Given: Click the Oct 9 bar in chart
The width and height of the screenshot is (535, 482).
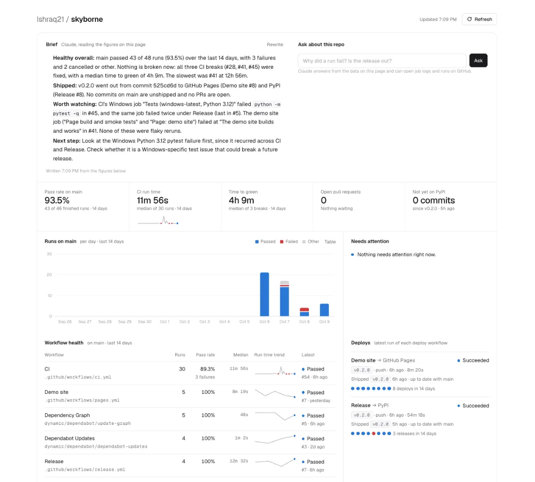Looking at the screenshot, I should coord(324,310).
